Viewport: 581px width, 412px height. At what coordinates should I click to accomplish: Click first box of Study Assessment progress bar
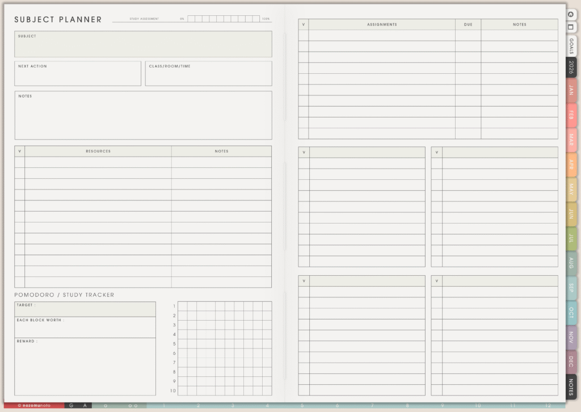(191, 19)
